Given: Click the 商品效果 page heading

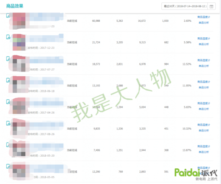Looking at the screenshot, I should (x=14, y=6).
